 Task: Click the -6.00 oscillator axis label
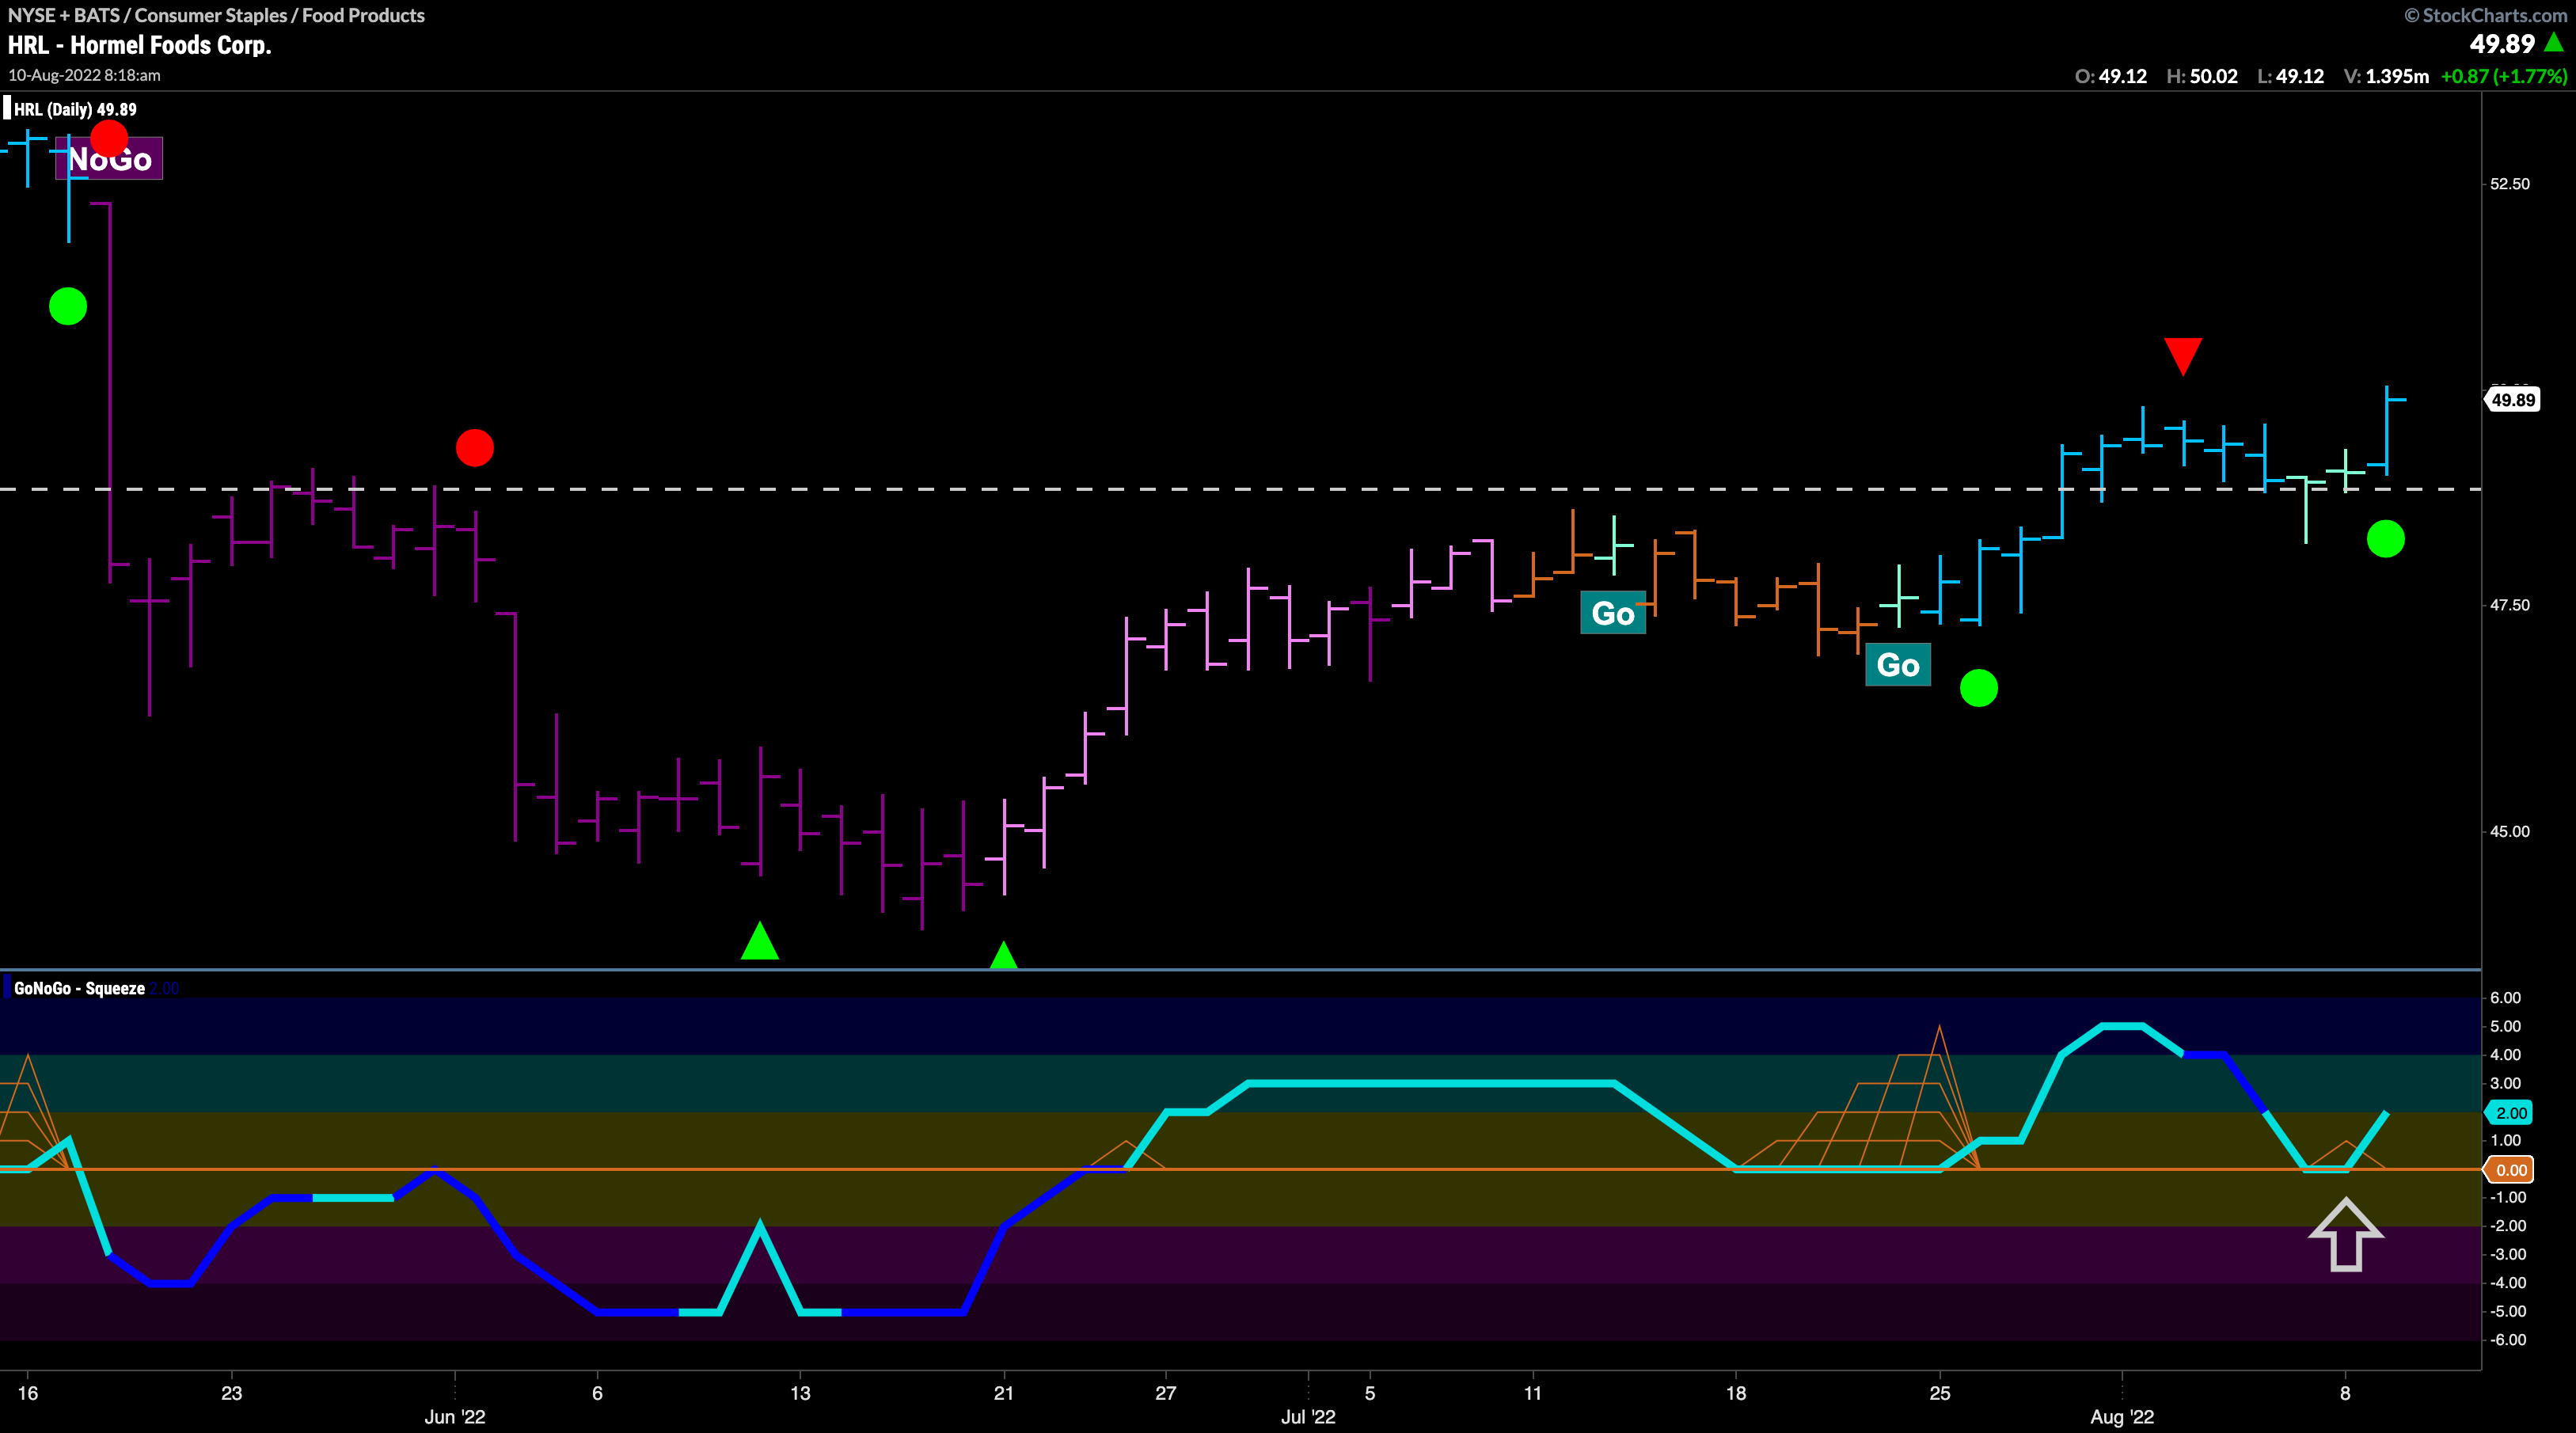click(2506, 1340)
